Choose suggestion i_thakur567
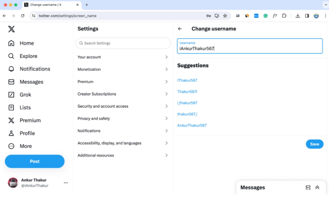 [187, 103]
